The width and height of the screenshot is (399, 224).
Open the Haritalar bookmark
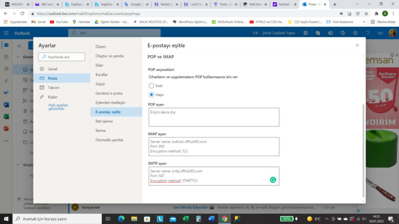coord(81,22)
